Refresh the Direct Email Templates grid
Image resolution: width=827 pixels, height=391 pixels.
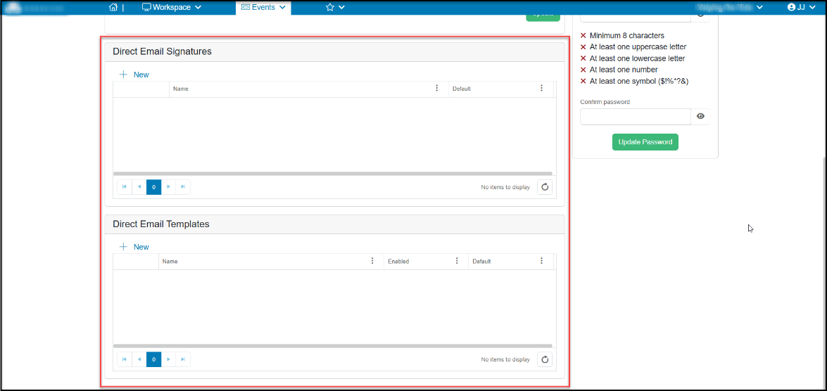tap(545, 359)
